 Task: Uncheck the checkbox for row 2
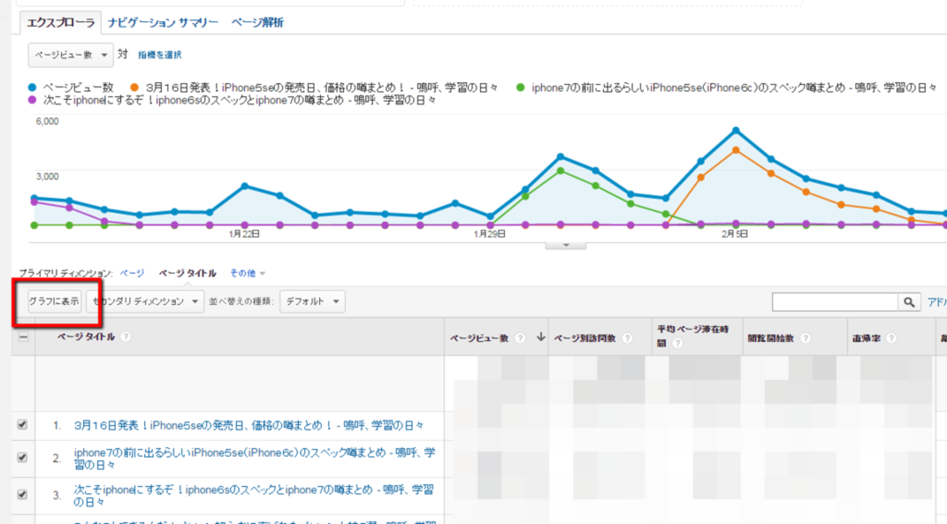tap(22, 458)
